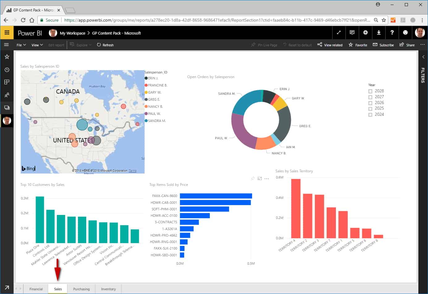Open Favorites in the left sidebar
This screenshot has height=294, width=428.
pos(7,57)
